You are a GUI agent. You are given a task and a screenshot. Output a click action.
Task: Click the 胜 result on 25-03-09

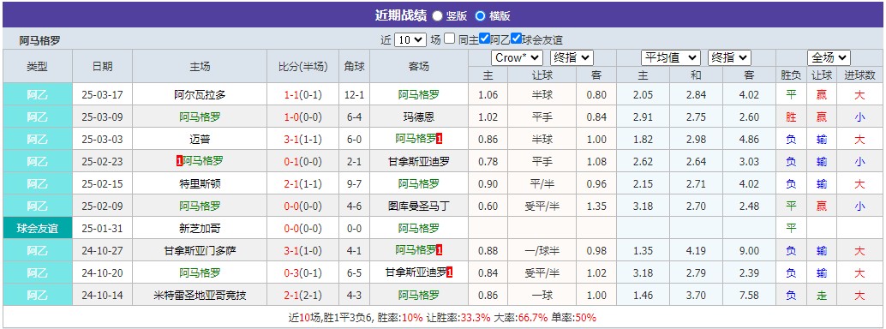791,117
